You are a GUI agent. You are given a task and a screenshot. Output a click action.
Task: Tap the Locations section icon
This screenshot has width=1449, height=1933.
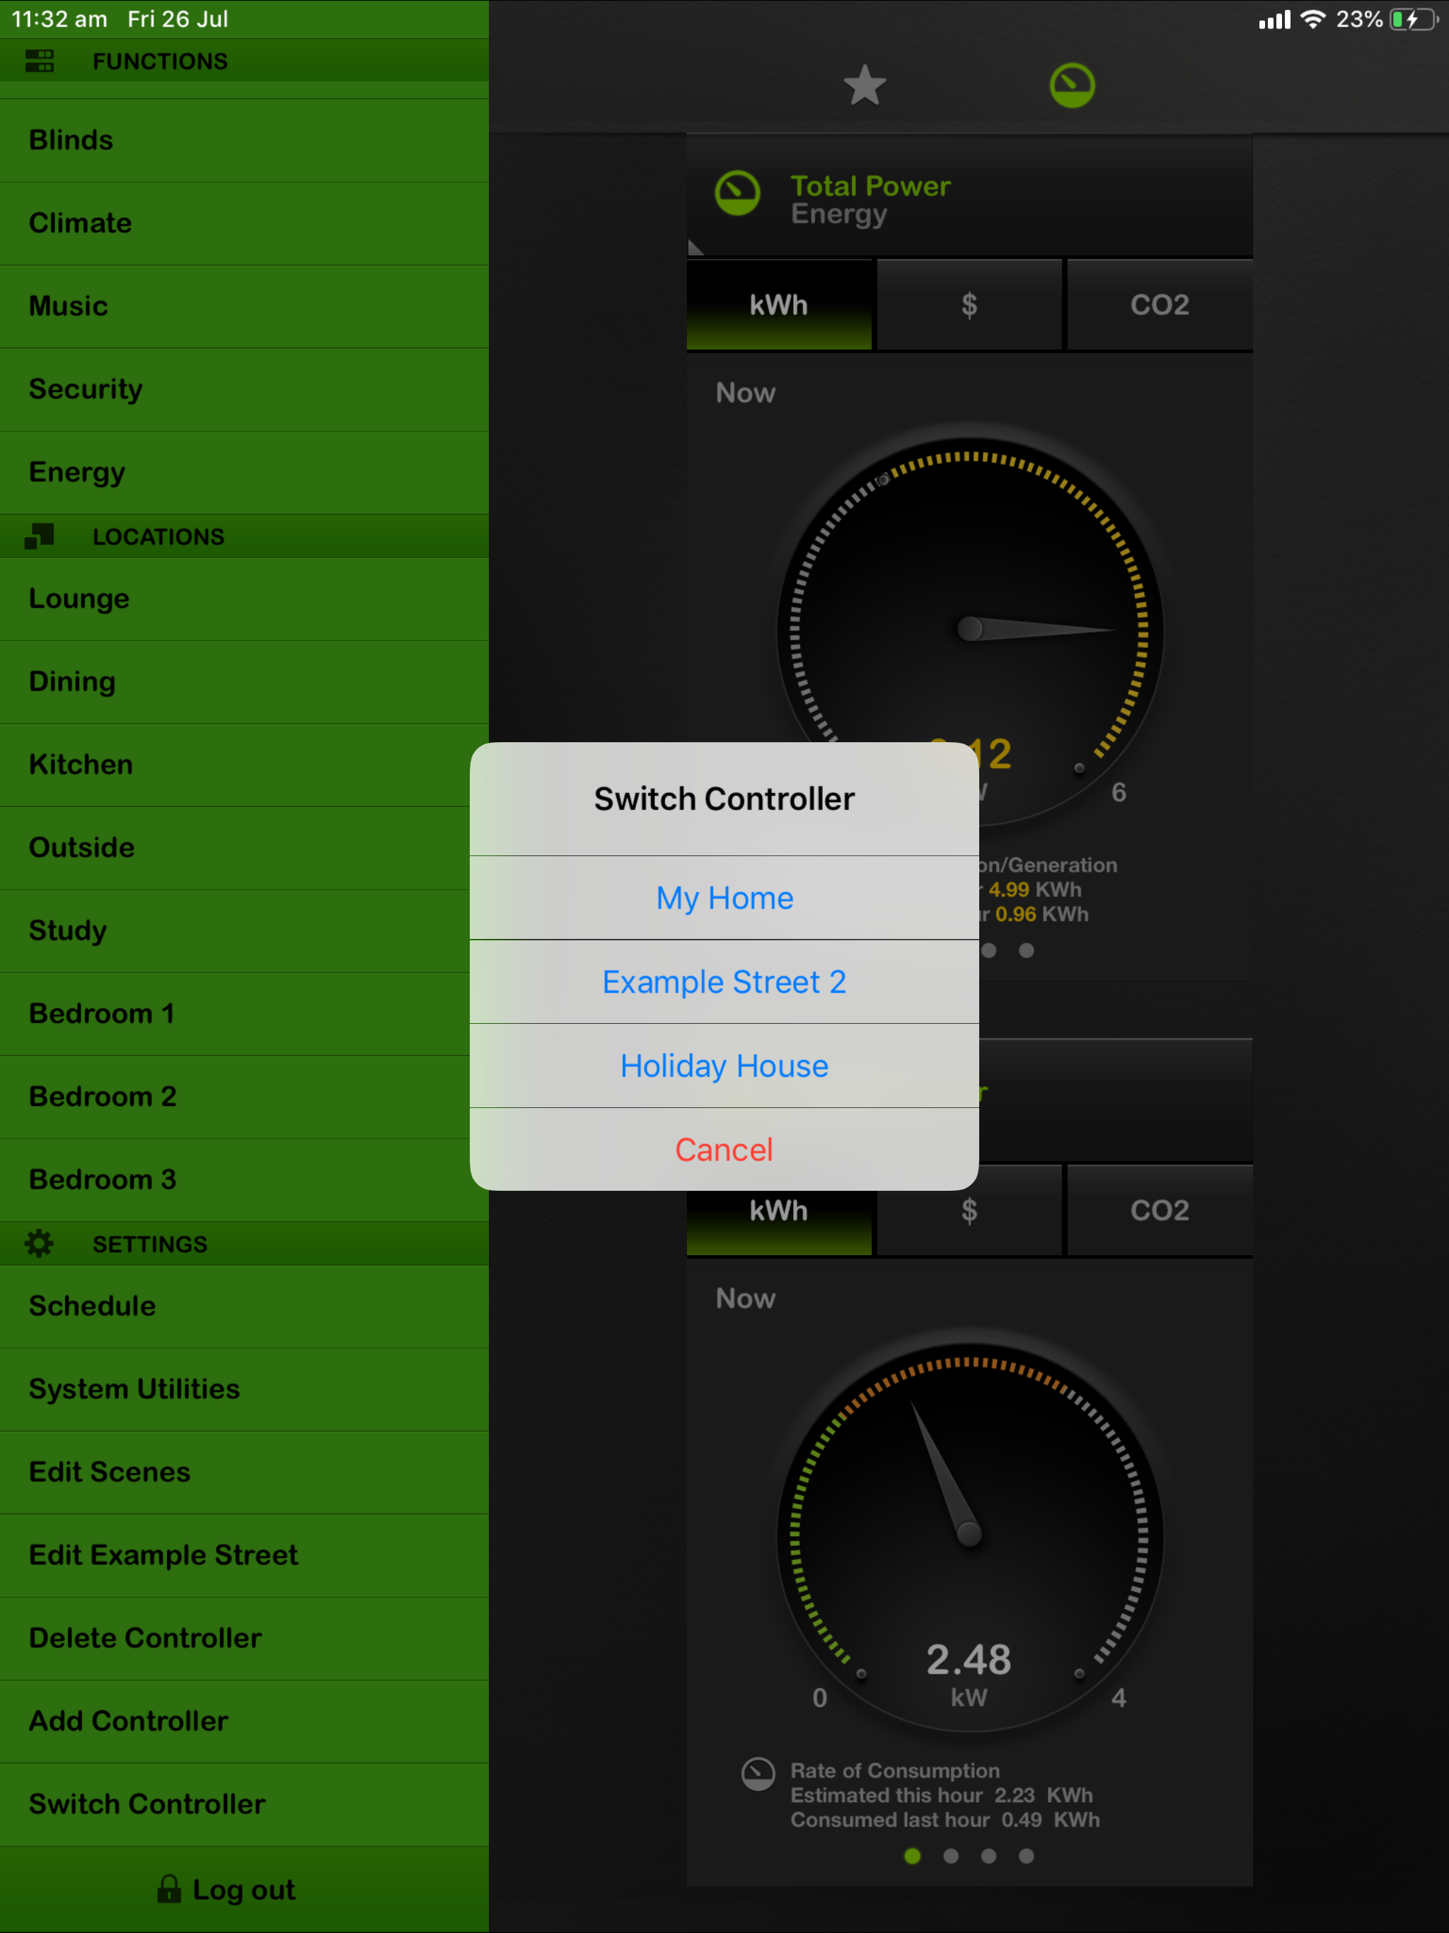40,536
